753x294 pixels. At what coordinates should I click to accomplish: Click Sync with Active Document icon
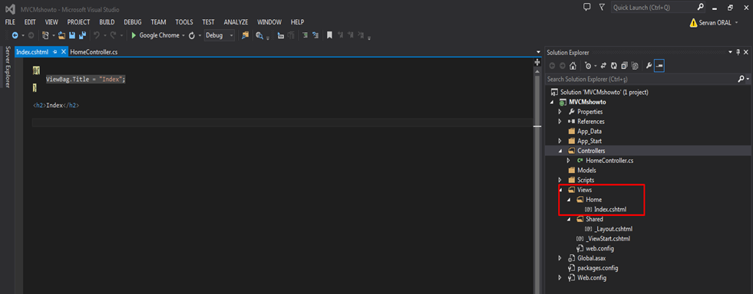click(x=603, y=66)
